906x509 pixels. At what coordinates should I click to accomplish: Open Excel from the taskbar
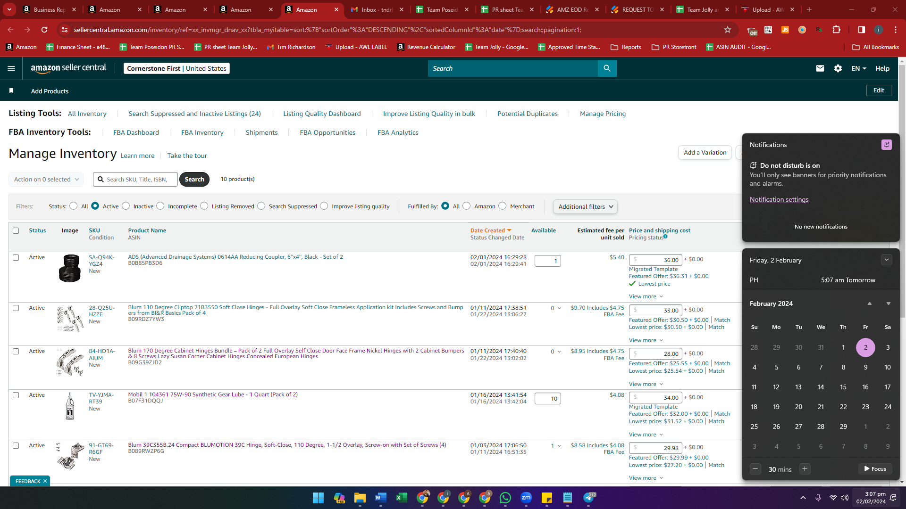[x=402, y=498]
